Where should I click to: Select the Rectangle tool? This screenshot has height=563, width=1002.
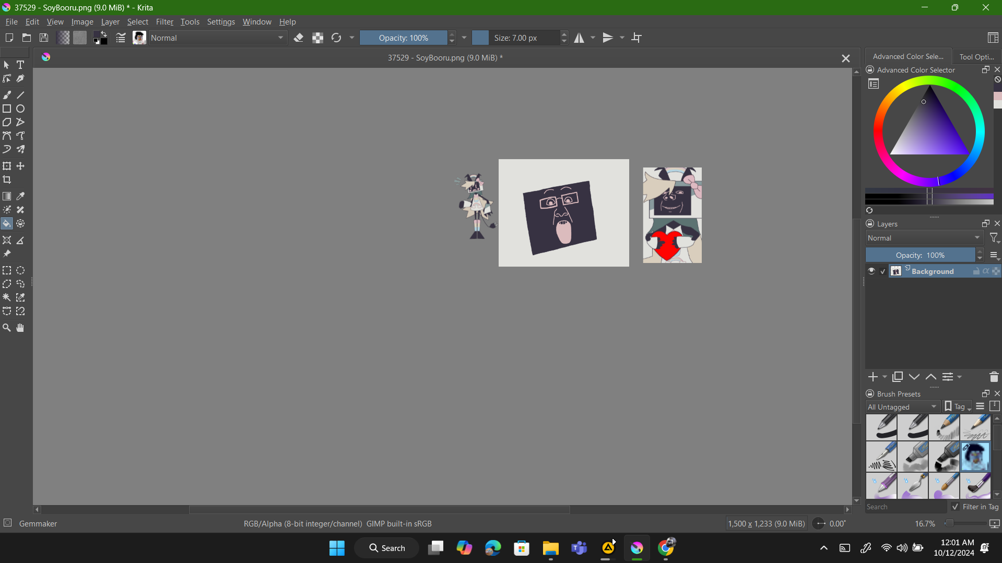coord(7,109)
